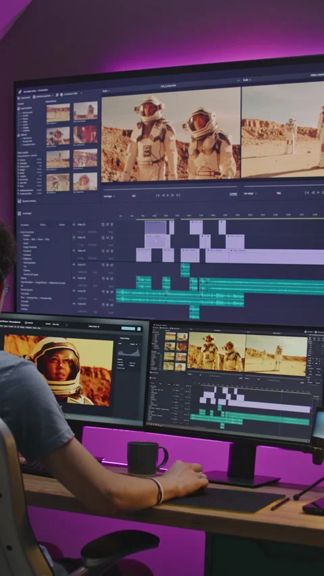
Task: Mute the Audio 01 track with its speaker icon
Action: point(111,265)
